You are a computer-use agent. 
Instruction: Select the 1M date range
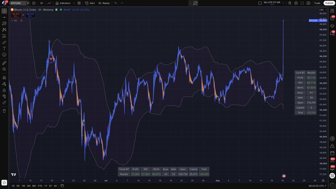tap(23, 186)
